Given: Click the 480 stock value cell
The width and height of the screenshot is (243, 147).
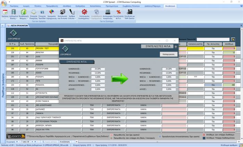Looking at the screenshot, I should click(x=229, y=85).
